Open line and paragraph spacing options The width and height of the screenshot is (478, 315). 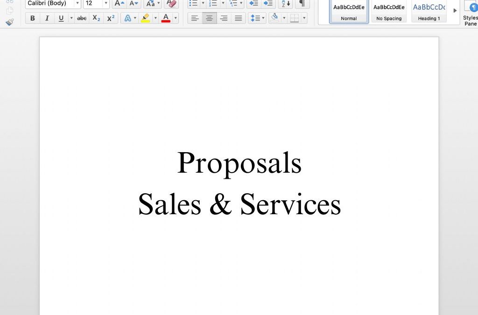pyautogui.click(x=257, y=18)
